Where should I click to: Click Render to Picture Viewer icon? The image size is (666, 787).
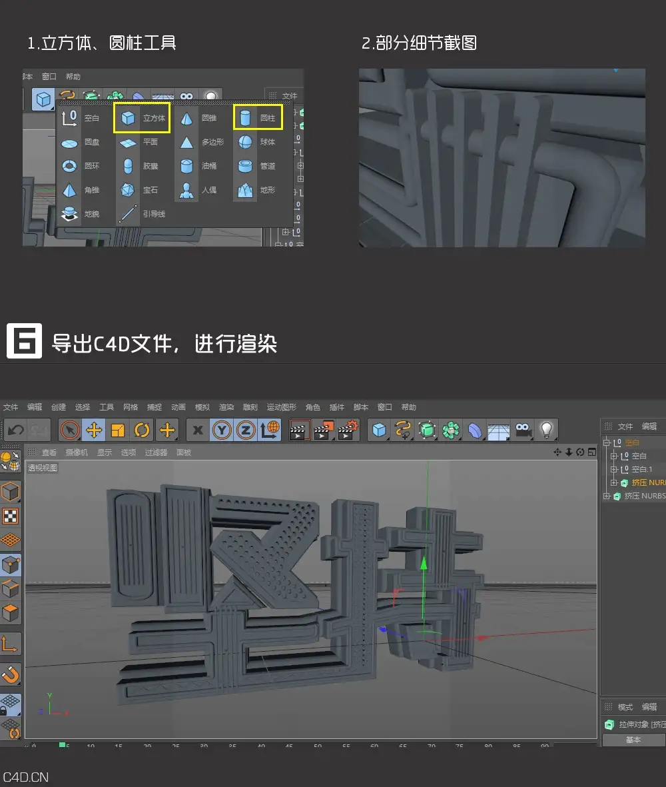tap(323, 430)
